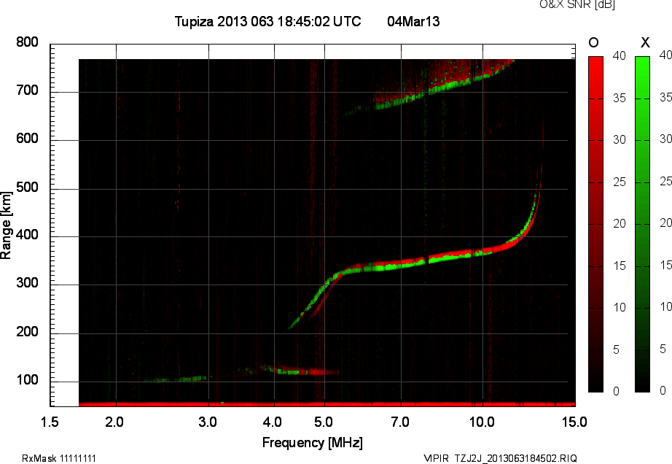
Task: Click the 5.0 frequency tick label
Action: [324, 422]
